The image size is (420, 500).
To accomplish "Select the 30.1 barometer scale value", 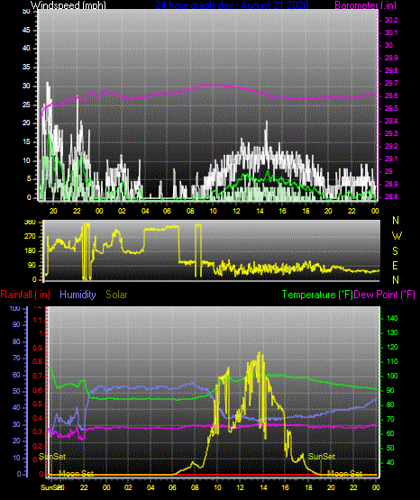I will [391, 32].
